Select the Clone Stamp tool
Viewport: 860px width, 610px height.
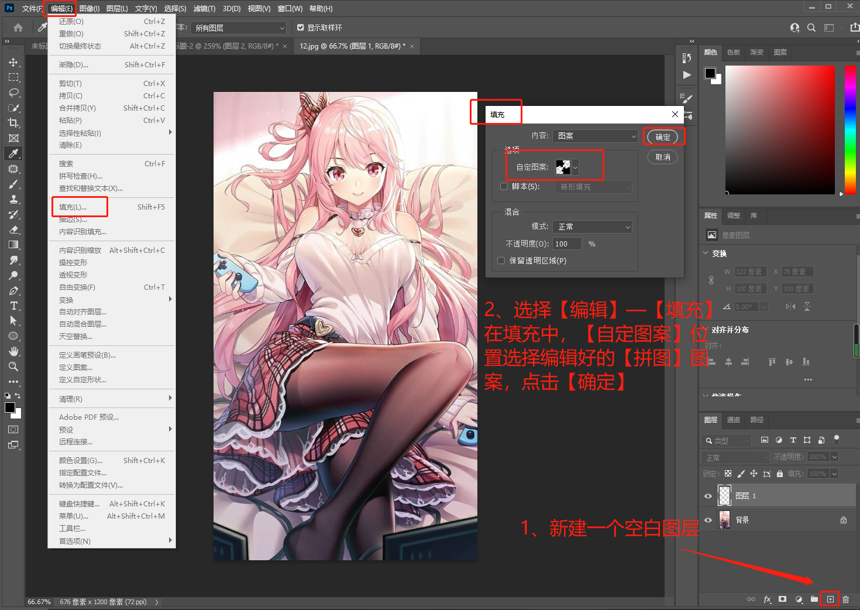pos(13,199)
